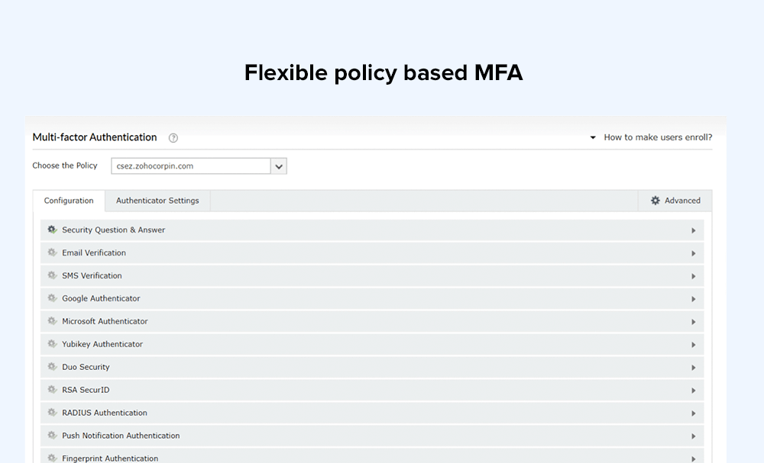Click the Duo Security gear icon
Viewport: 764px width, 463px height.
click(52, 367)
